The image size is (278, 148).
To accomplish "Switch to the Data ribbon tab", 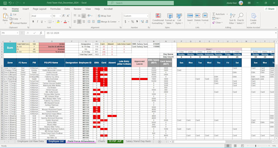I will tap(67, 9).
